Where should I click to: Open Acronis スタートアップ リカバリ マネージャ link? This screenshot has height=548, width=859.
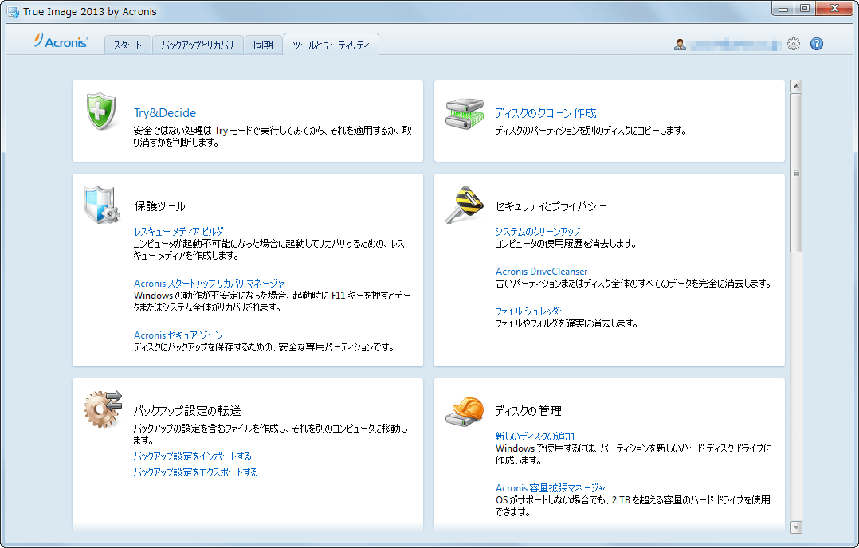(x=210, y=283)
